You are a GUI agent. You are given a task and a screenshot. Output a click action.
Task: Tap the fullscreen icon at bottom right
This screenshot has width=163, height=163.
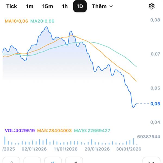(x=152, y=161)
